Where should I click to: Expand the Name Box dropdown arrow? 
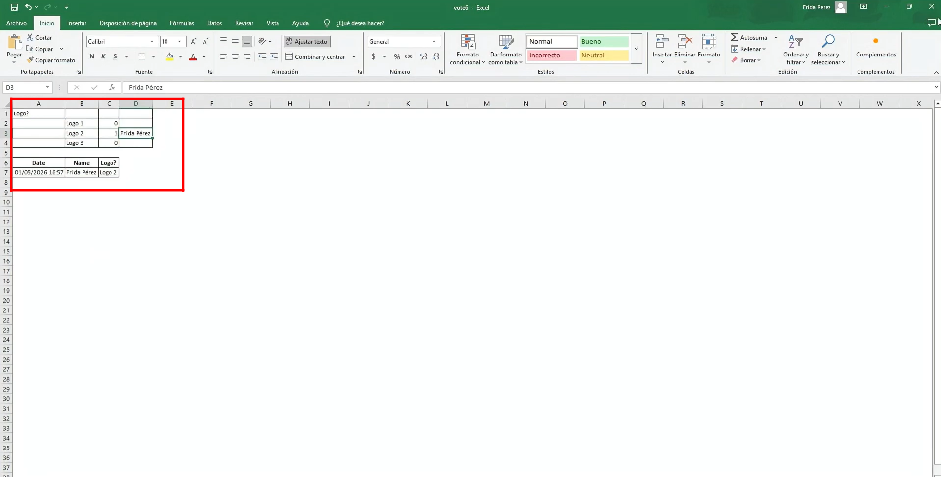[47, 87]
